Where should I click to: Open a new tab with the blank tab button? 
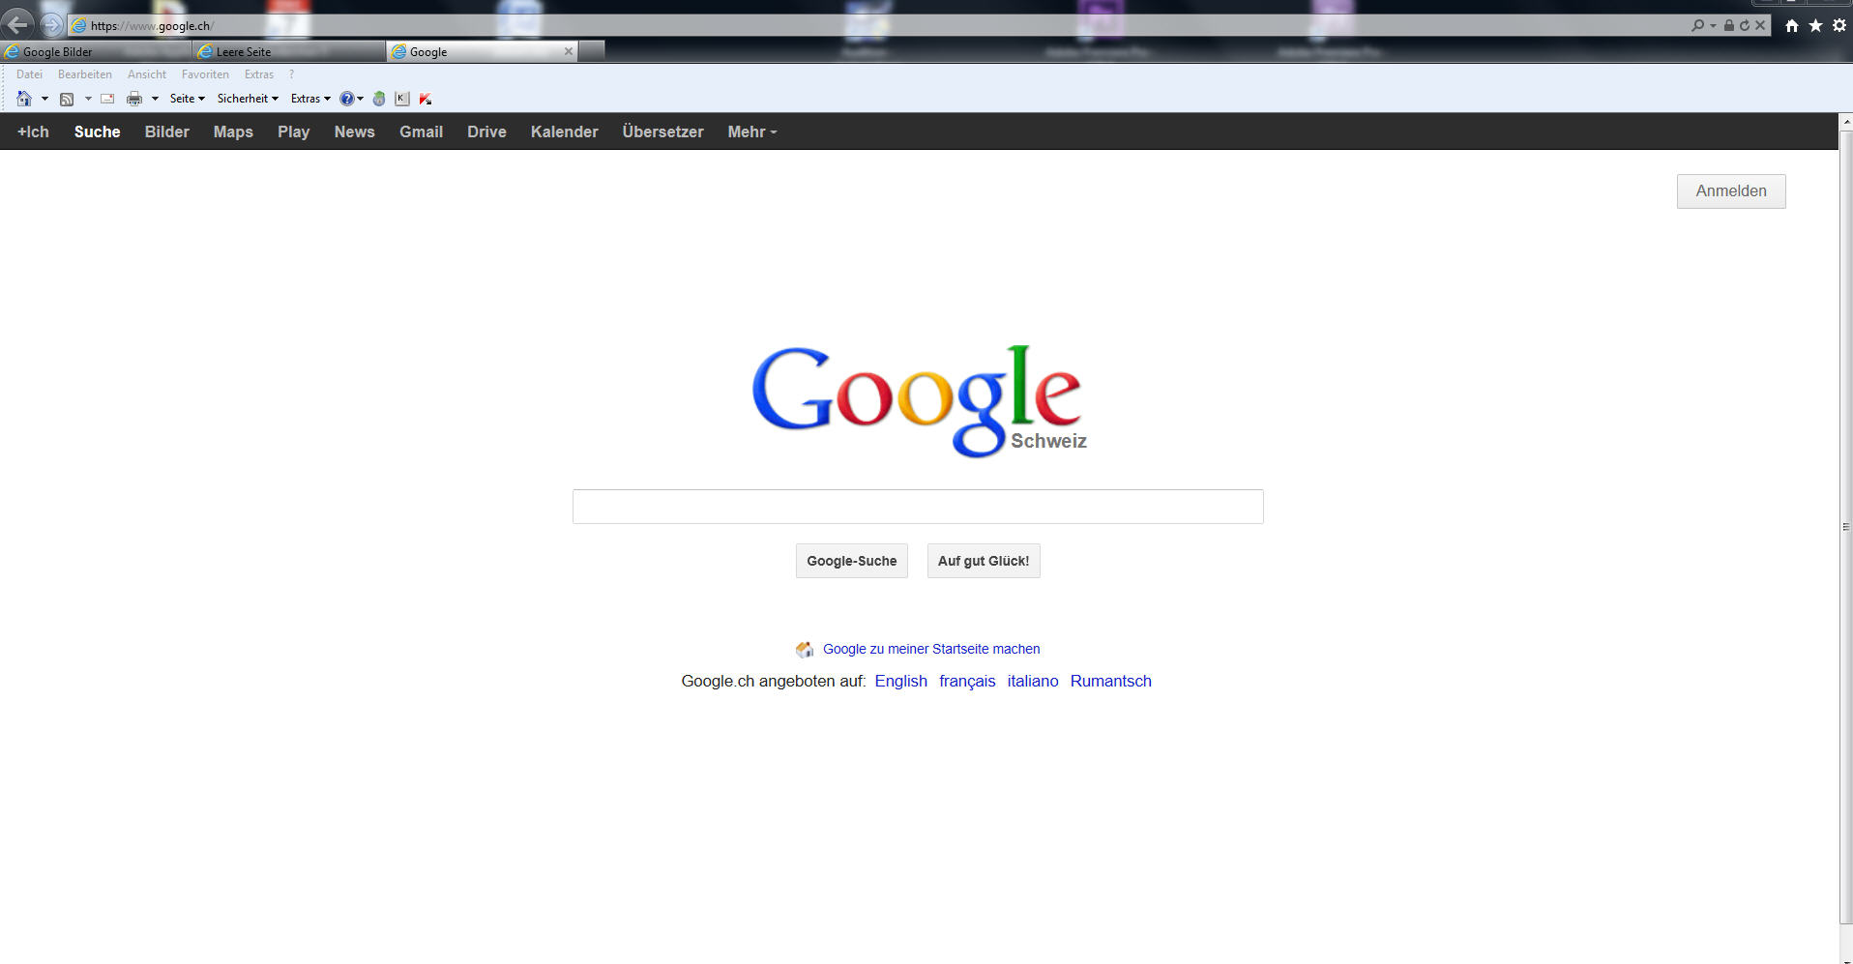[592, 51]
